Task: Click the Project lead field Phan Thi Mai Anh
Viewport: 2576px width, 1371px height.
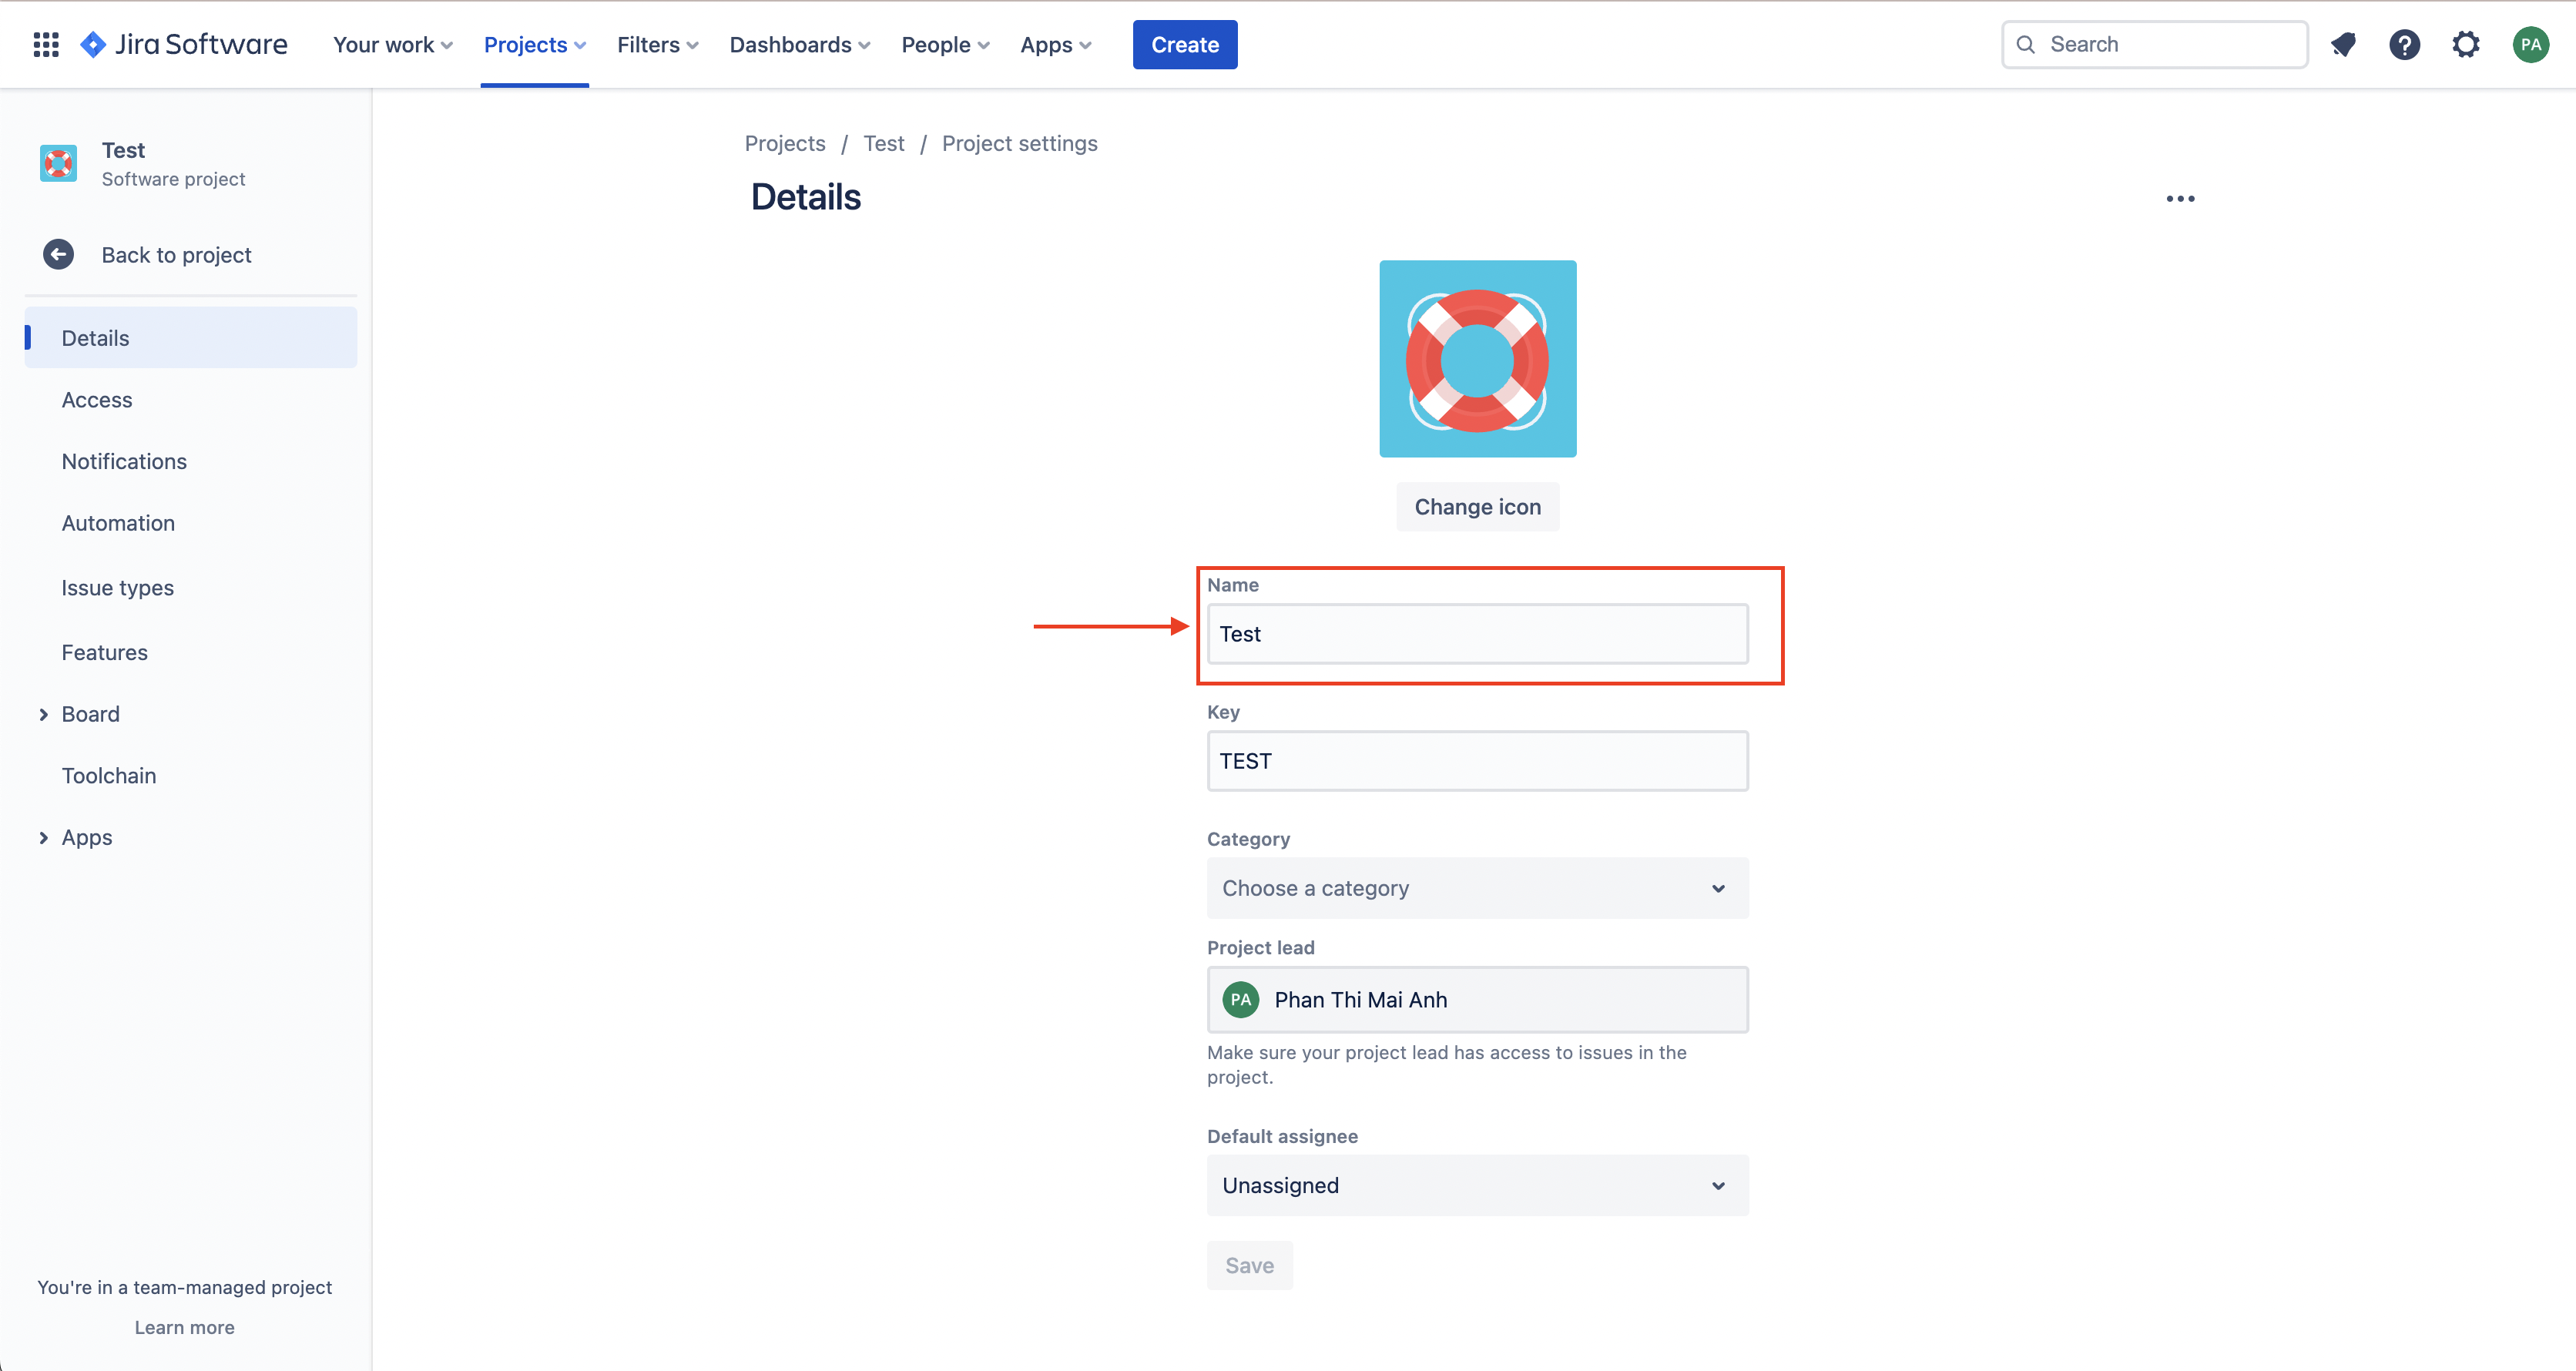Action: pos(1477,999)
